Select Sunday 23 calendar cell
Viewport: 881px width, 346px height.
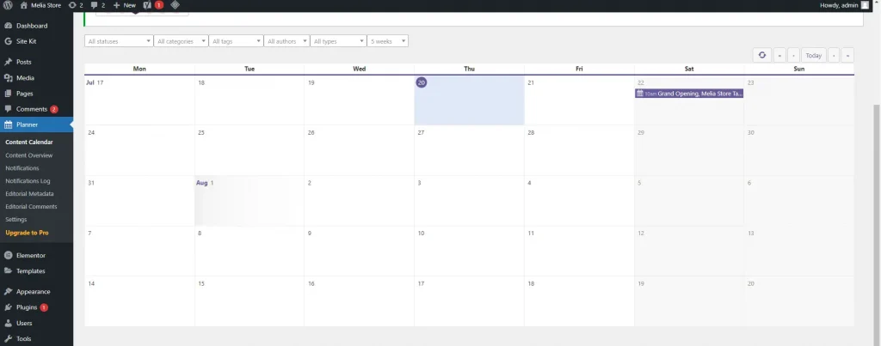coord(799,100)
